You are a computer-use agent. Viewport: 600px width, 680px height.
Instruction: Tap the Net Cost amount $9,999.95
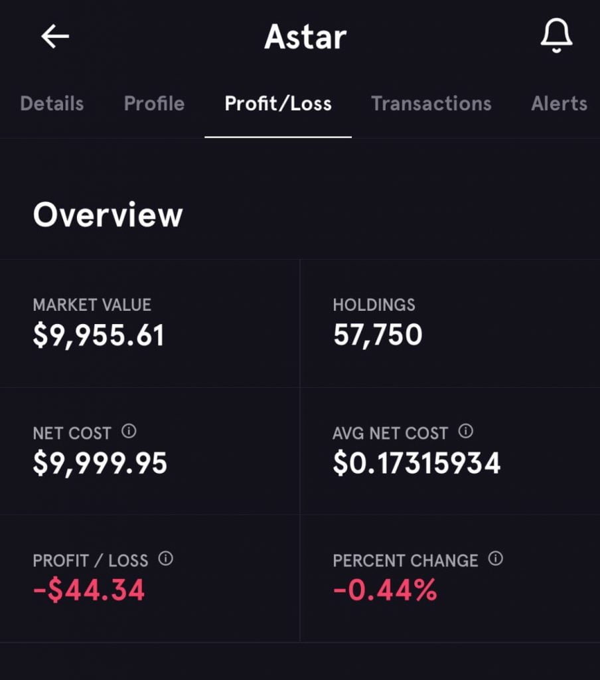coord(100,464)
